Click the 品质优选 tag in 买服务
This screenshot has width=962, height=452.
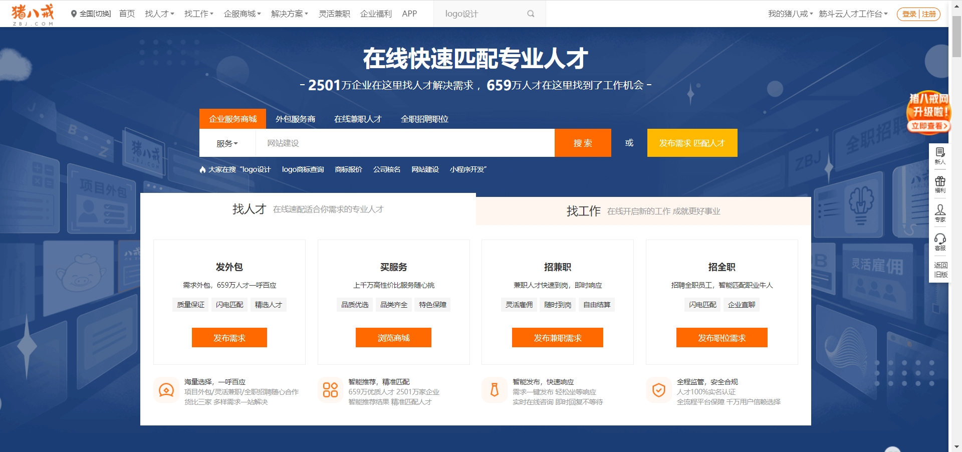pos(355,305)
